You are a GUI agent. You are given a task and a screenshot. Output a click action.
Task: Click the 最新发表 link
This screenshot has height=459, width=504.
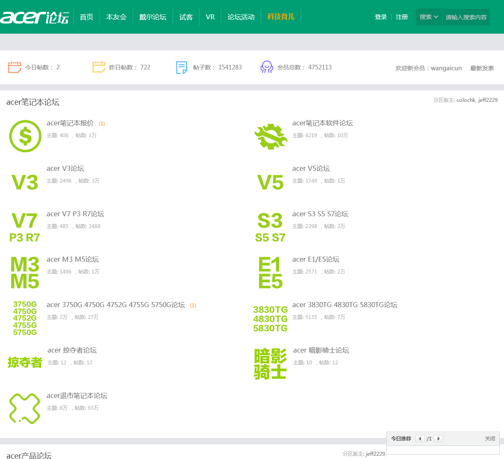[482, 68]
